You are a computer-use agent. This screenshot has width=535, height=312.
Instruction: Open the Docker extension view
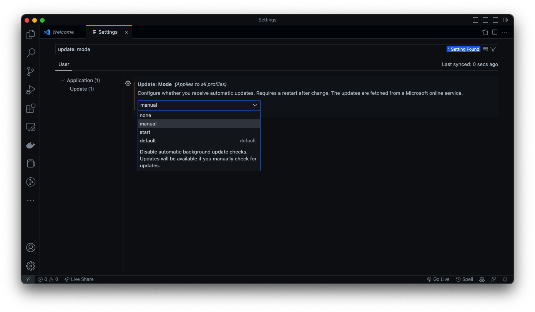click(x=30, y=145)
